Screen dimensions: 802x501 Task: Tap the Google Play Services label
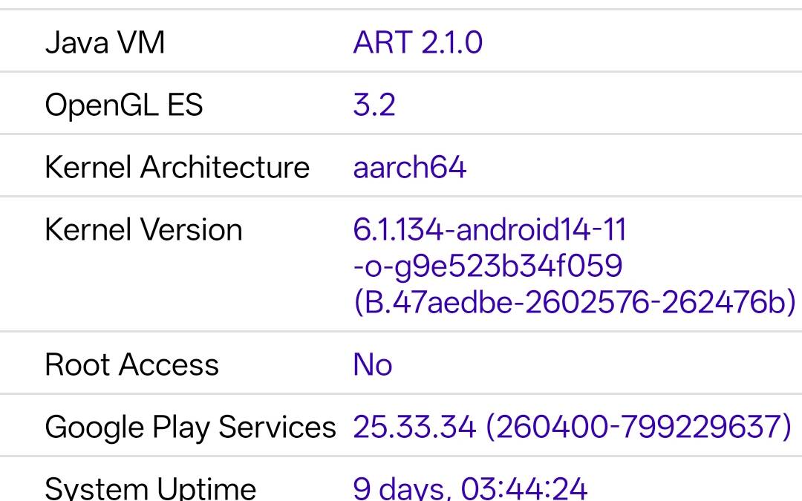[190, 428]
